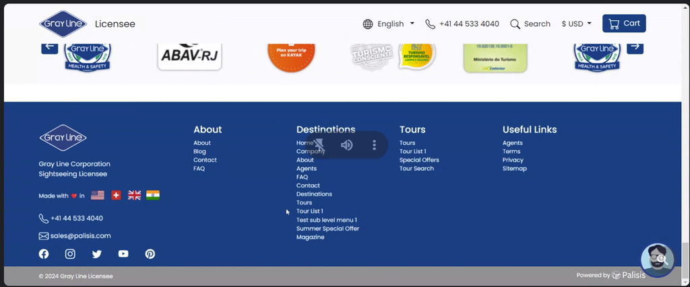This screenshot has height=287, width=690.
Task: Open Tour List 1 under Destinations column
Action: pos(310,211)
